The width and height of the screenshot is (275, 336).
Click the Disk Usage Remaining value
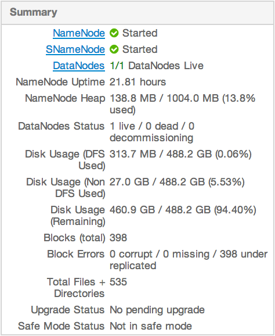pyautogui.click(x=183, y=210)
